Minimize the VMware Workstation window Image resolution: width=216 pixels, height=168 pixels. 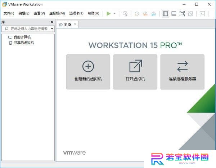point(184,4)
